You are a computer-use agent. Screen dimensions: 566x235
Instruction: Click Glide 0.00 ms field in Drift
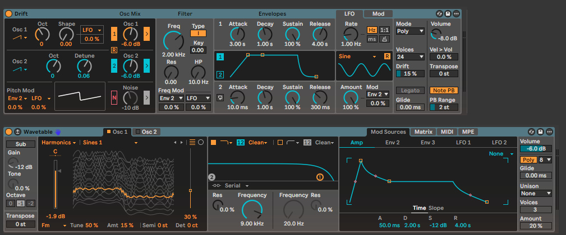click(x=410, y=107)
